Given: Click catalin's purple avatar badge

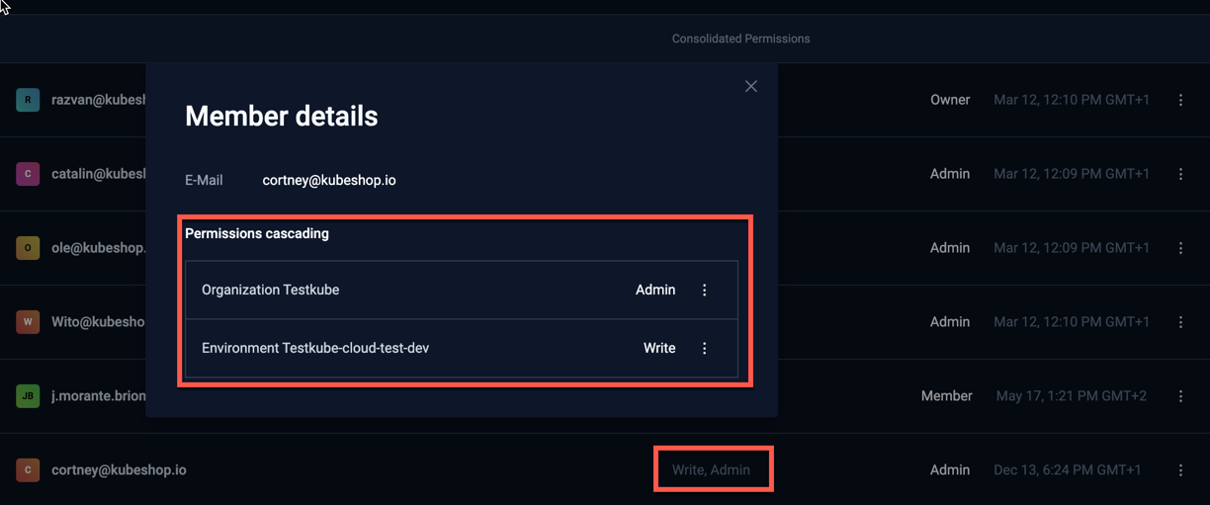Looking at the screenshot, I should tap(28, 174).
